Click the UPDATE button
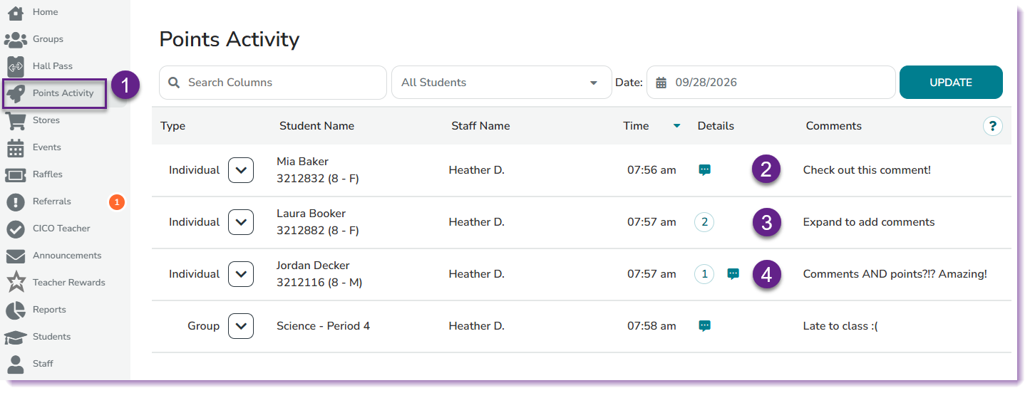Screen dimensions: 1030x393 [951, 83]
